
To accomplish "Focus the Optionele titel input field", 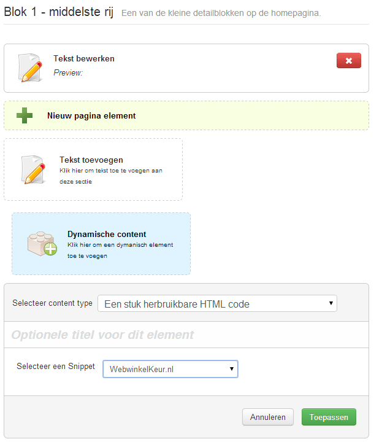I will 186,335.
